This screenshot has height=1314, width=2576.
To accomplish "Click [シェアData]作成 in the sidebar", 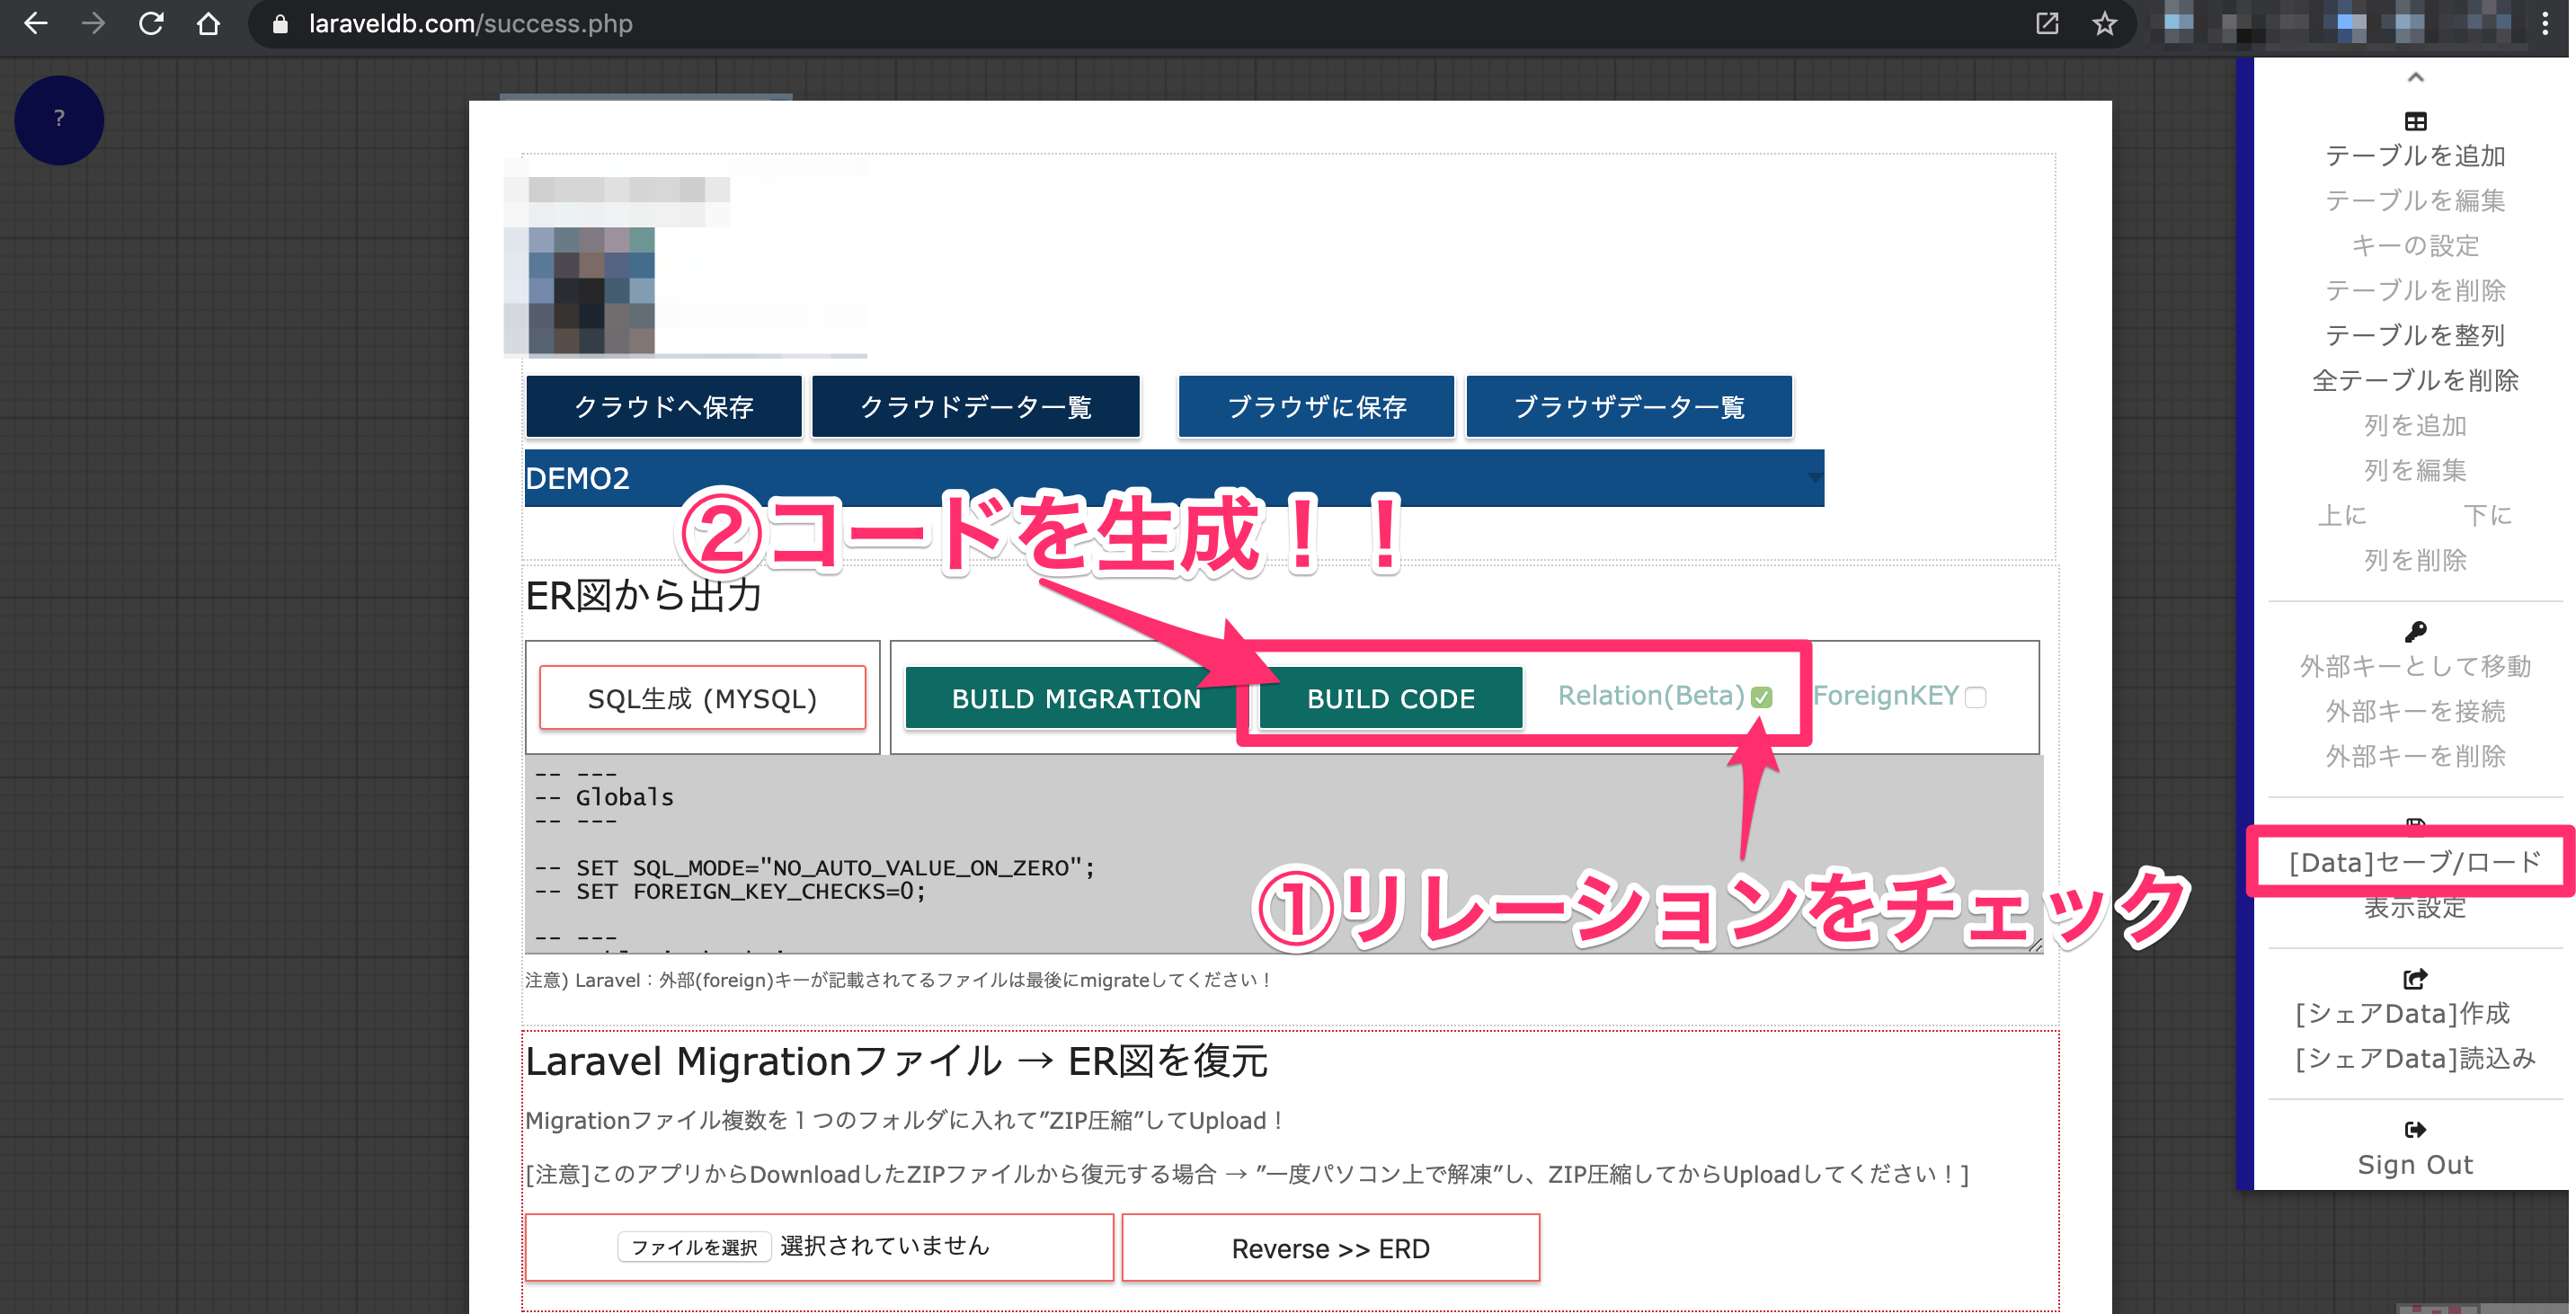I will [x=2403, y=1014].
